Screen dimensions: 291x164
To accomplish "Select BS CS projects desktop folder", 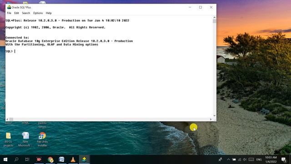I will [x=8, y=140].
